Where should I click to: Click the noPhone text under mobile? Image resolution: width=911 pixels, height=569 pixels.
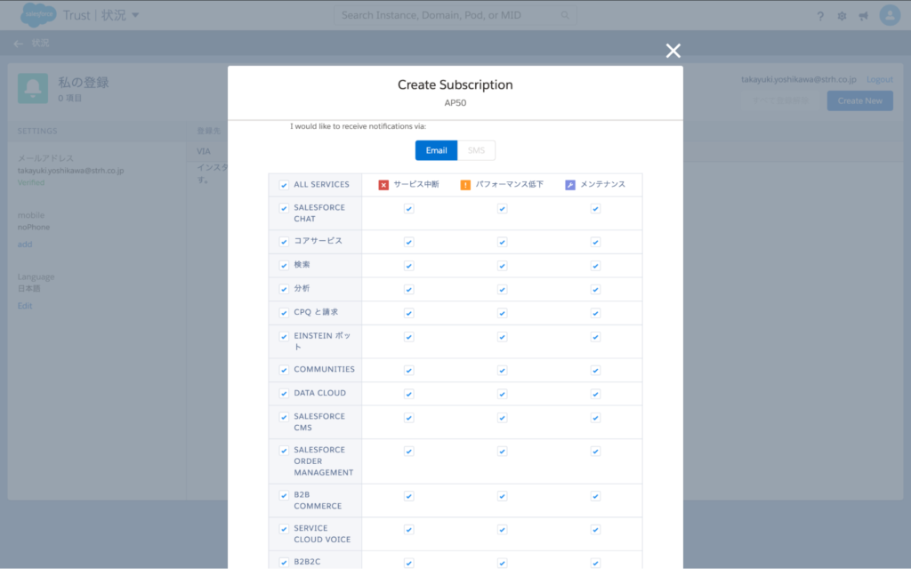(x=34, y=227)
